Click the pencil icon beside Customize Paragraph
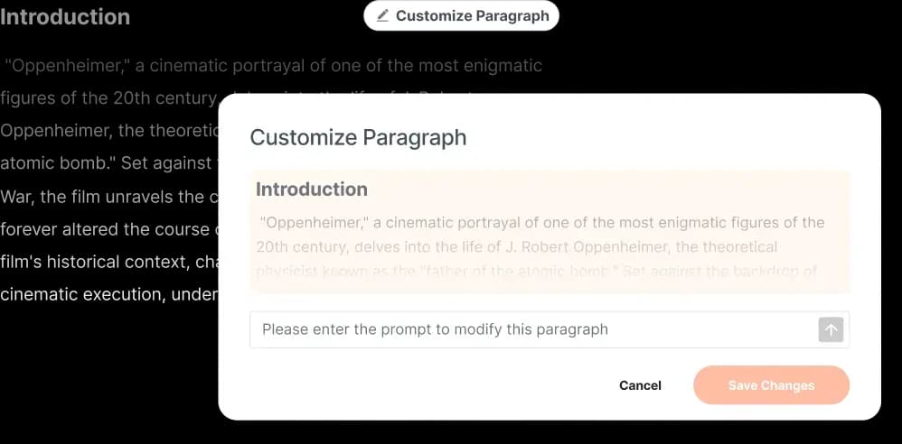The image size is (902, 444). (x=383, y=15)
